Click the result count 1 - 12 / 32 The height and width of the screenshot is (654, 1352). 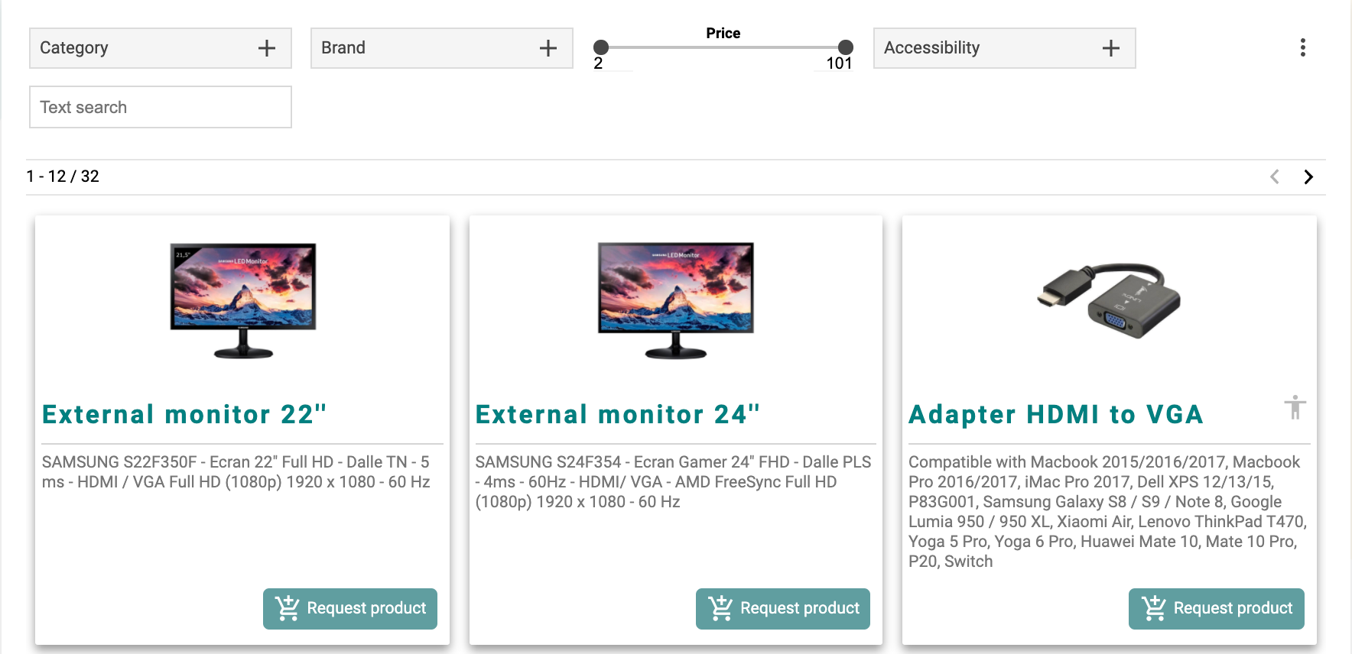pos(63,176)
